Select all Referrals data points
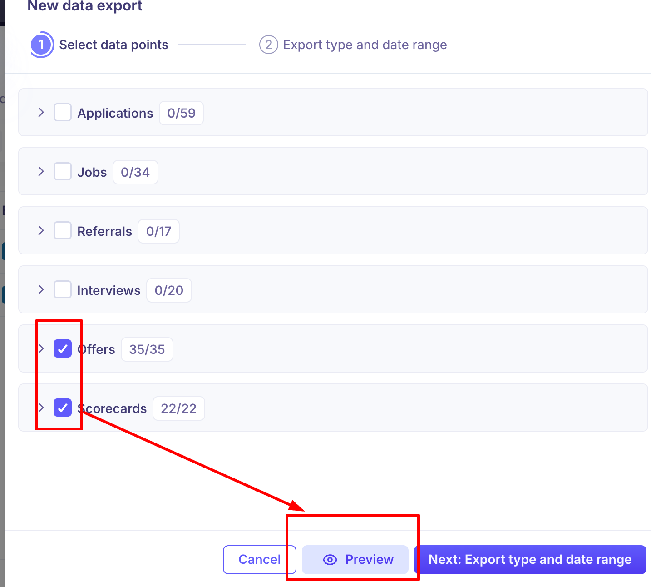Viewport: 651px width, 587px height. click(63, 230)
